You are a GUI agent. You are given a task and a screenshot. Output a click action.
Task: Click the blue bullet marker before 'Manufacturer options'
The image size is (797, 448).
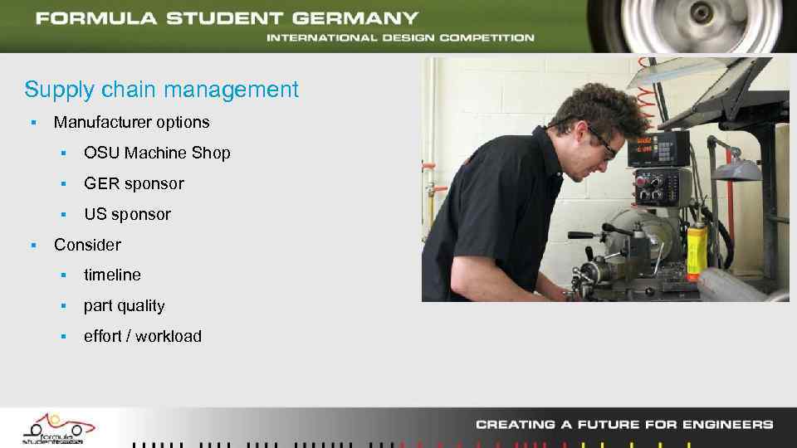(x=33, y=123)
